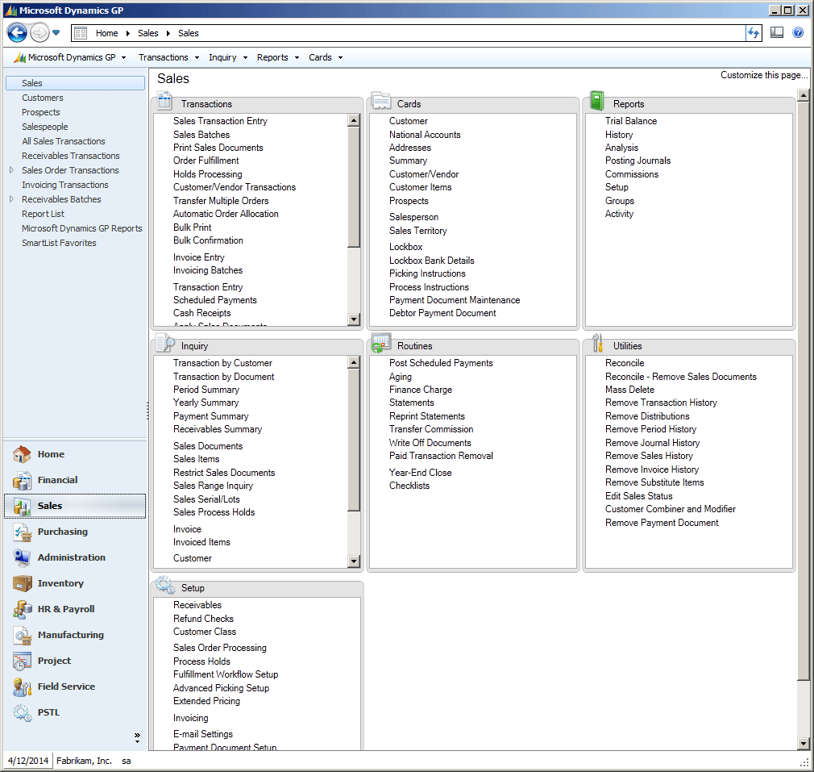This screenshot has width=814, height=772.
Task: Open the Microsoft Dynamics GP menu
Action: tap(71, 57)
